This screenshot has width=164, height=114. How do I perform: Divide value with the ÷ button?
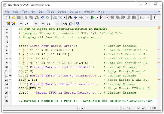(43, 23)
